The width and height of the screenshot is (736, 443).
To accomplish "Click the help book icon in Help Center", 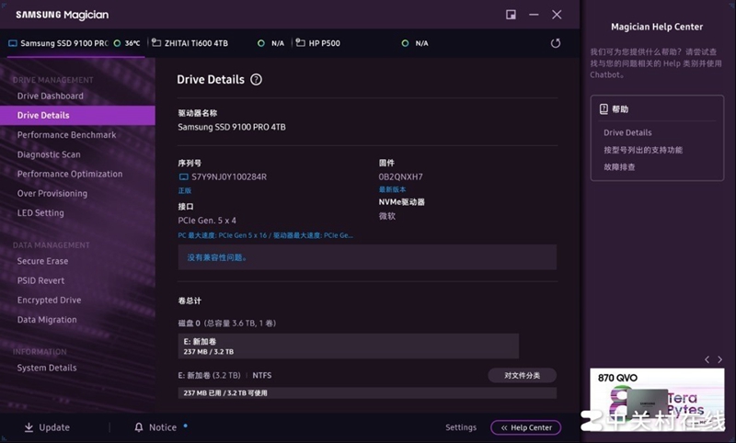I will click(x=604, y=108).
